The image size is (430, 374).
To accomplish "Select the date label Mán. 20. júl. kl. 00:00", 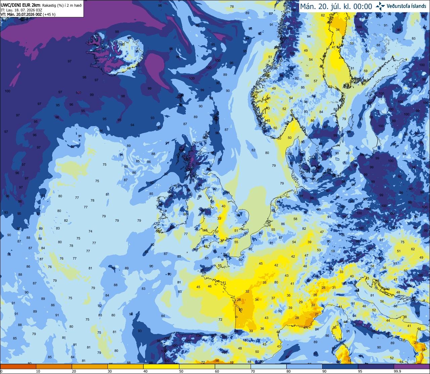I will pyautogui.click(x=336, y=6).
